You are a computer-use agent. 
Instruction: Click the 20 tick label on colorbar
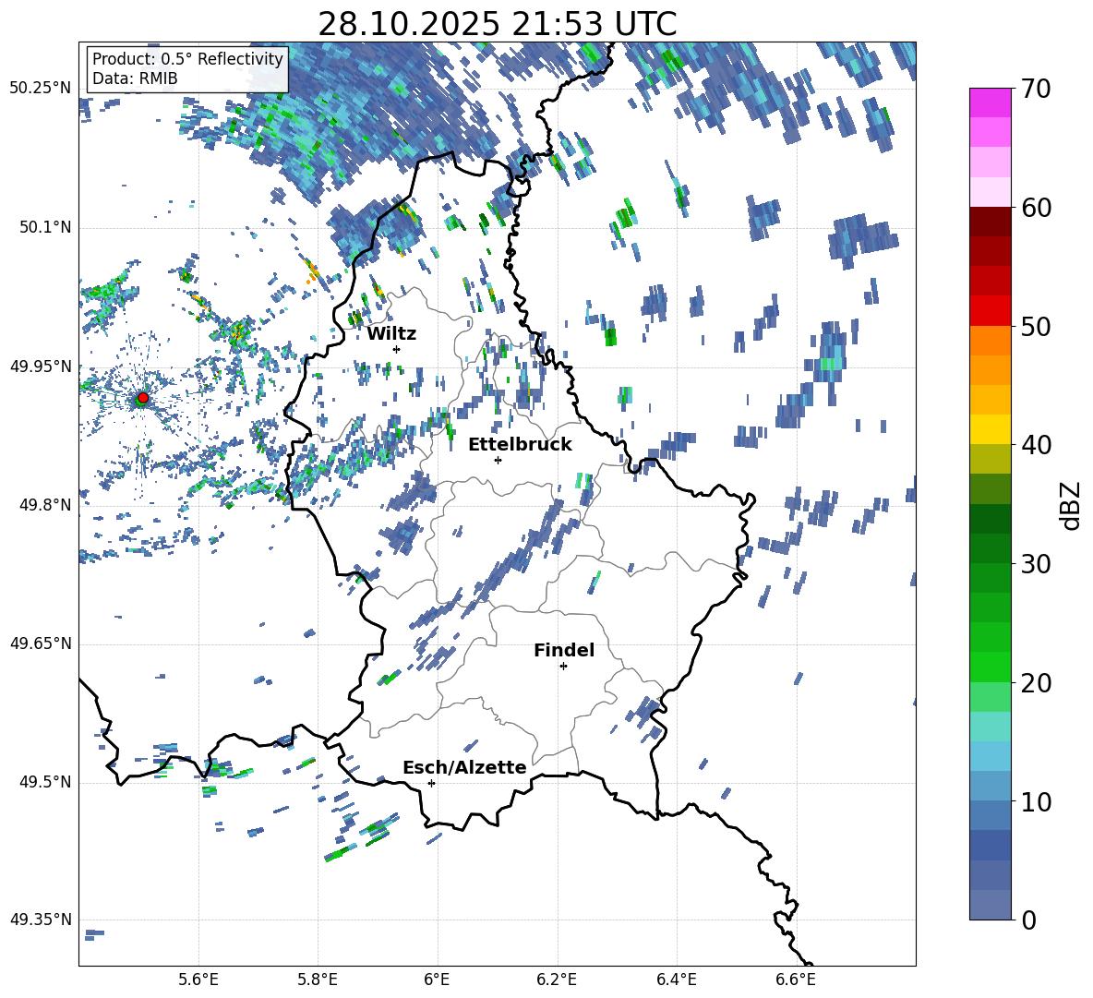tap(1036, 683)
